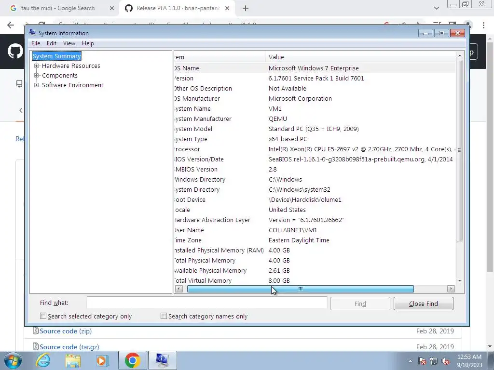This screenshot has height=370, width=494.
Task: Launch Internet Explorer from the taskbar
Action: 43,360
